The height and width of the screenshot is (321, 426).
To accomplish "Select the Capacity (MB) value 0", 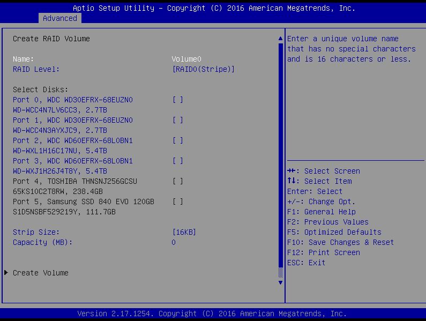I will point(174,242).
